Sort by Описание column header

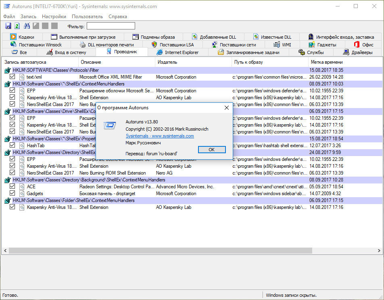pyautogui.click(x=117, y=62)
